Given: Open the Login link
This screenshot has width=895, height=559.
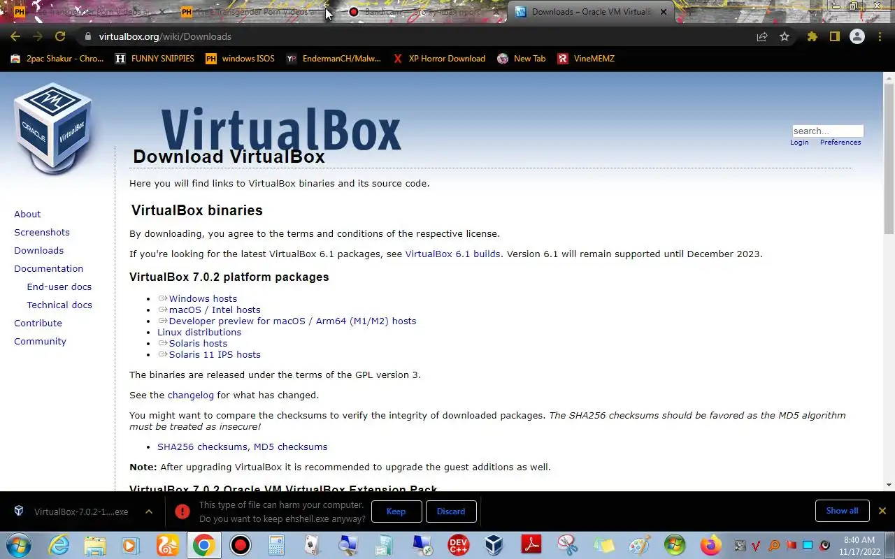Looking at the screenshot, I should click(x=799, y=143).
